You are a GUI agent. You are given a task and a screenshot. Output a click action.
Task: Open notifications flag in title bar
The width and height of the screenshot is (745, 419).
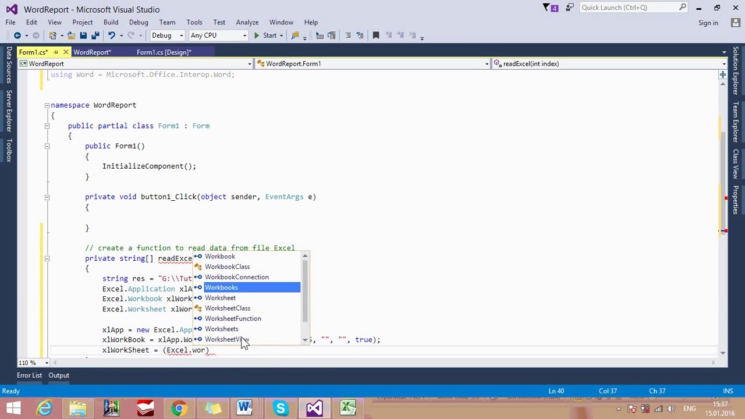(x=547, y=8)
